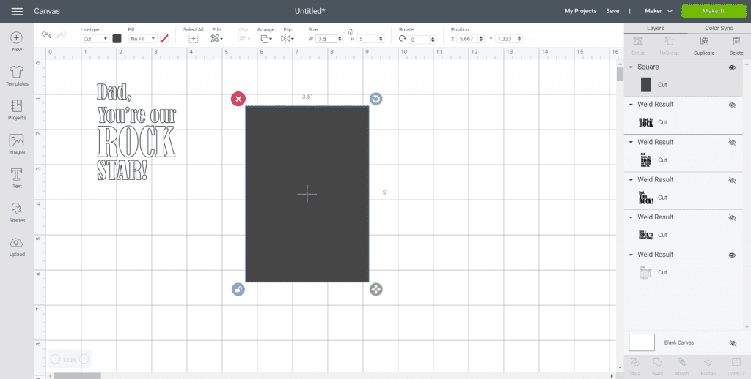Open the Maker machine dropdown
Screen dimensions: 751x379
pyautogui.click(x=659, y=11)
